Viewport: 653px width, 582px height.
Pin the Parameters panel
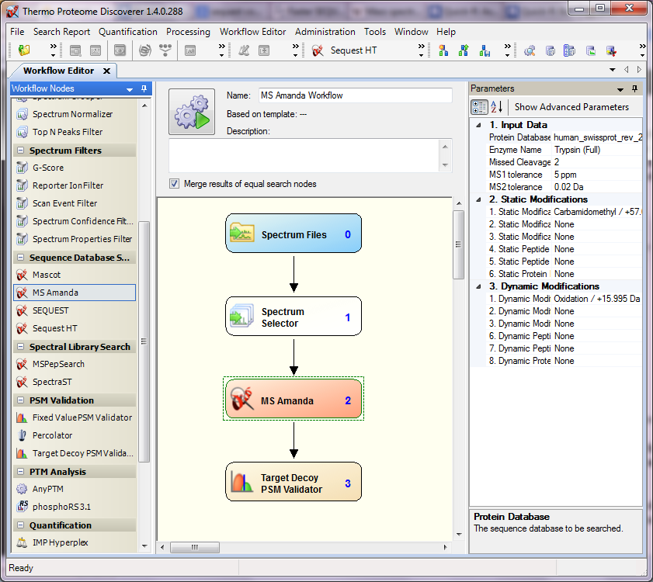pyautogui.click(x=634, y=88)
